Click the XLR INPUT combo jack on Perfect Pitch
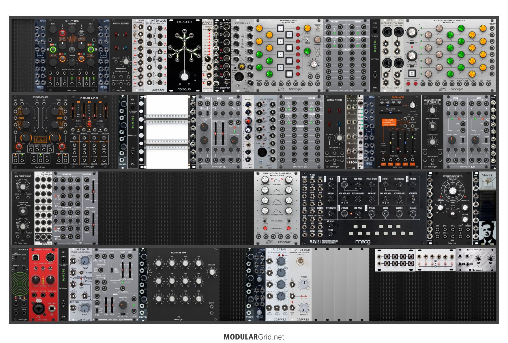The width and height of the screenshot is (508, 343). 38,308
